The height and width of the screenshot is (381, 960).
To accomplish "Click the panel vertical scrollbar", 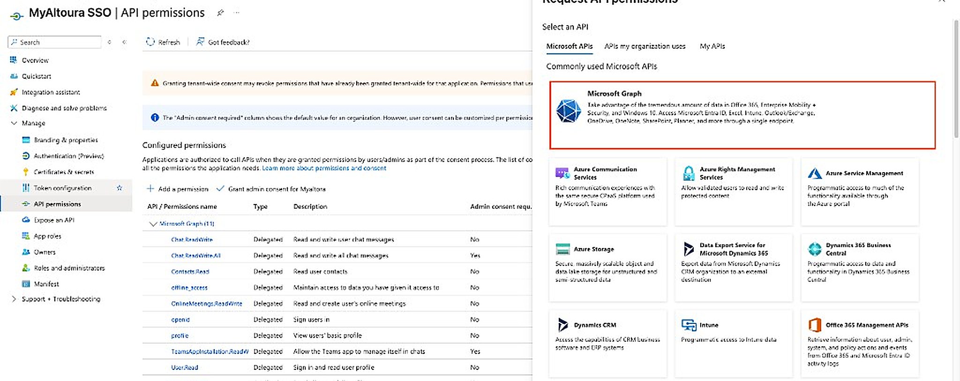I will pyautogui.click(x=956, y=79).
